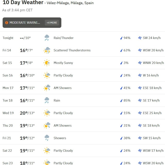The width and height of the screenshot is (165, 165).
Task: Click Wed 19 partly cloudy icon
Action: [x=47, y=113]
